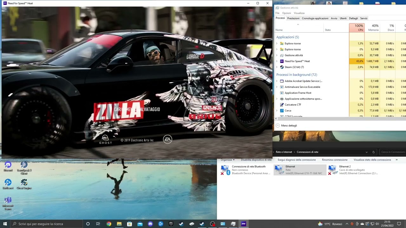Sort processes by Nome column header

tap(299, 28)
